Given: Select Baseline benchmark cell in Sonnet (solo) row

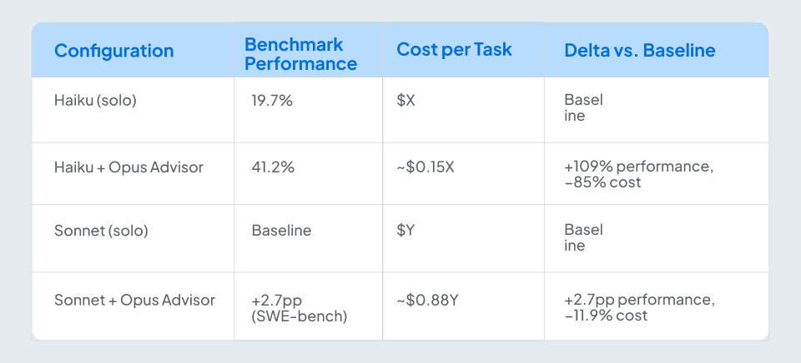Looking at the screenshot, I should pyautogui.click(x=281, y=231).
